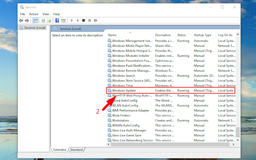Click the Stop Service square icon
This screenshot has width=256, height=160.
point(84,20)
